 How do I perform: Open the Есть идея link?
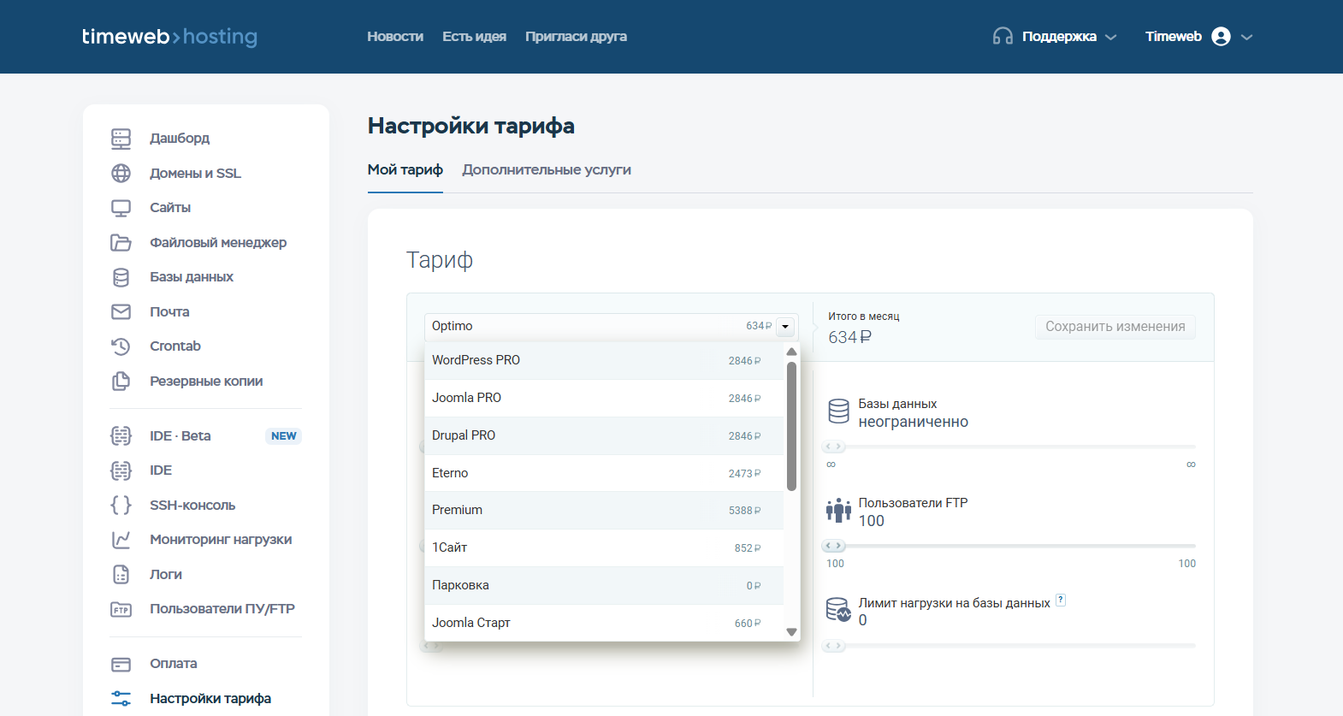click(475, 37)
